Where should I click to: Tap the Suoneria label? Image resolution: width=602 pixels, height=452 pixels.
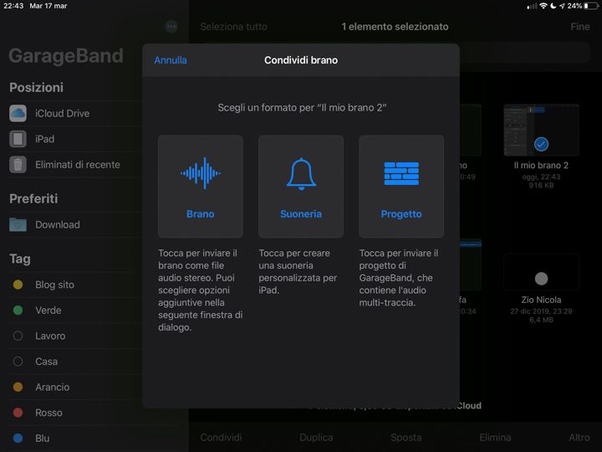pos(301,214)
